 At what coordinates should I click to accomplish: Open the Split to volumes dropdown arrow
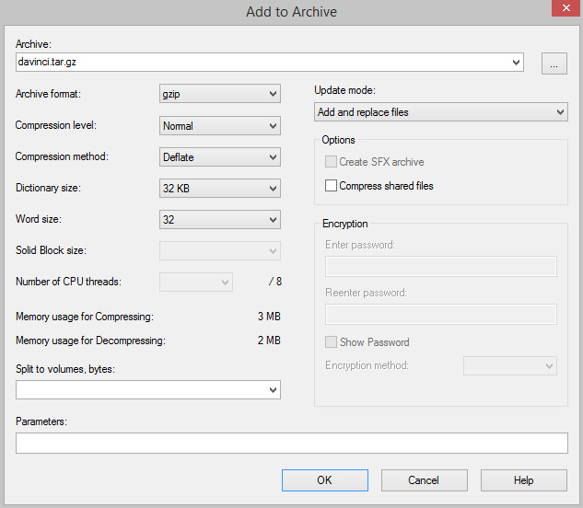tap(272, 390)
